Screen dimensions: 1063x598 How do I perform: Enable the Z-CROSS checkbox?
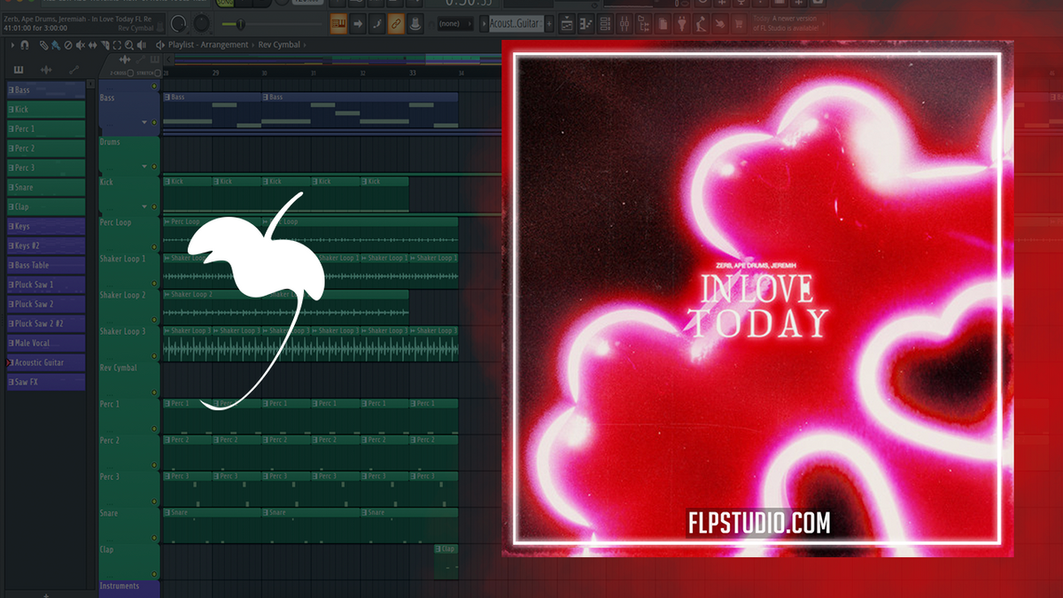129,73
